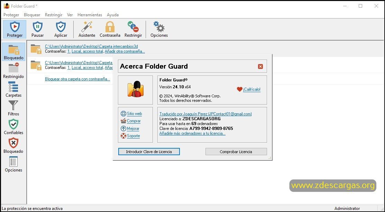Click the ZDESCARGASORG licensee name
385x212 pixels.
(x=202, y=119)
